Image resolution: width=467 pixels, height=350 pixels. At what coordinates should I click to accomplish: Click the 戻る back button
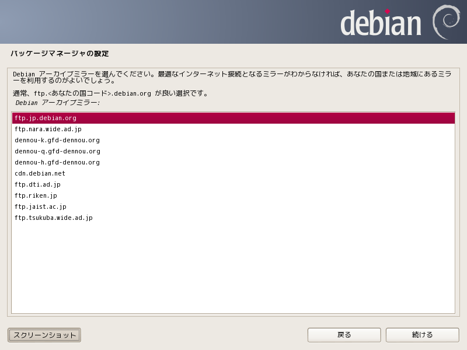[344, 335]
